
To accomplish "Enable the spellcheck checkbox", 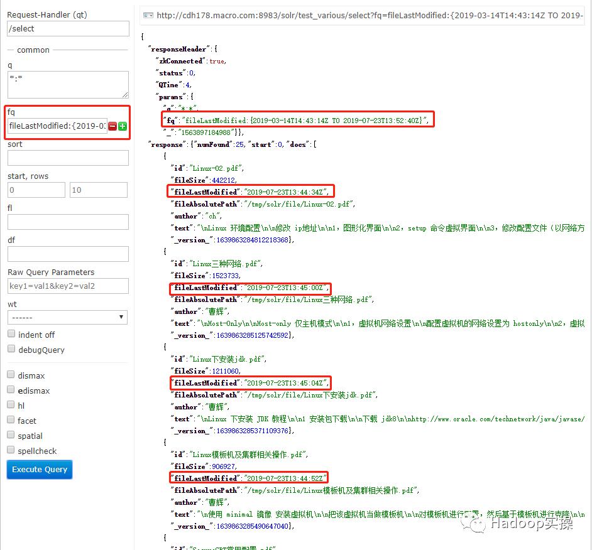I will [11, 450].
